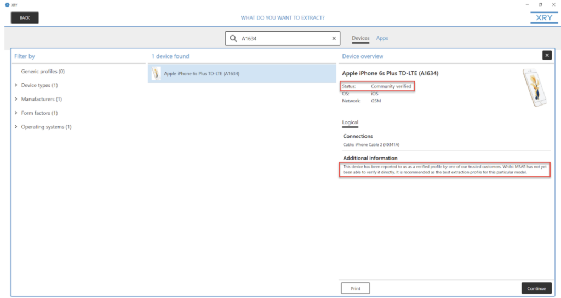Screen dimensions: 561x298
Task: Close the Device overview panel
Action: click(x=547, y=55)
